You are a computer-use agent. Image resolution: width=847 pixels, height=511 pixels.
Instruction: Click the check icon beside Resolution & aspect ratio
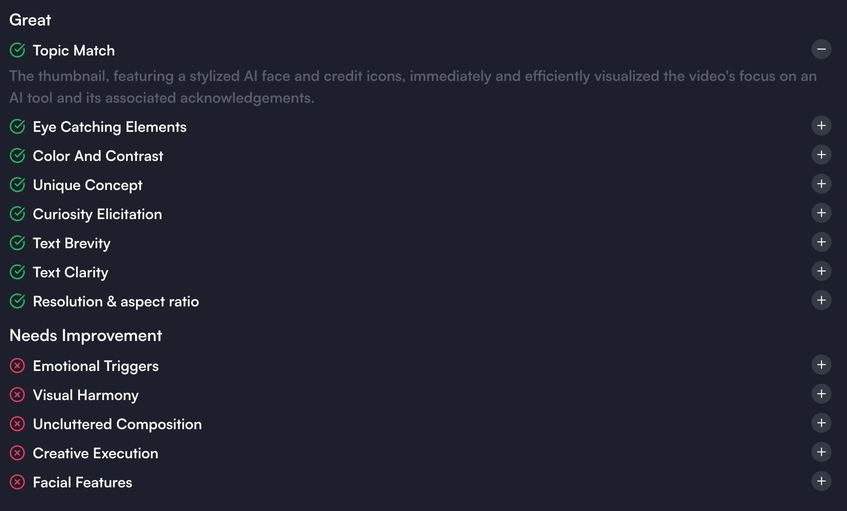pyautogui.click(x=17, y=301)
